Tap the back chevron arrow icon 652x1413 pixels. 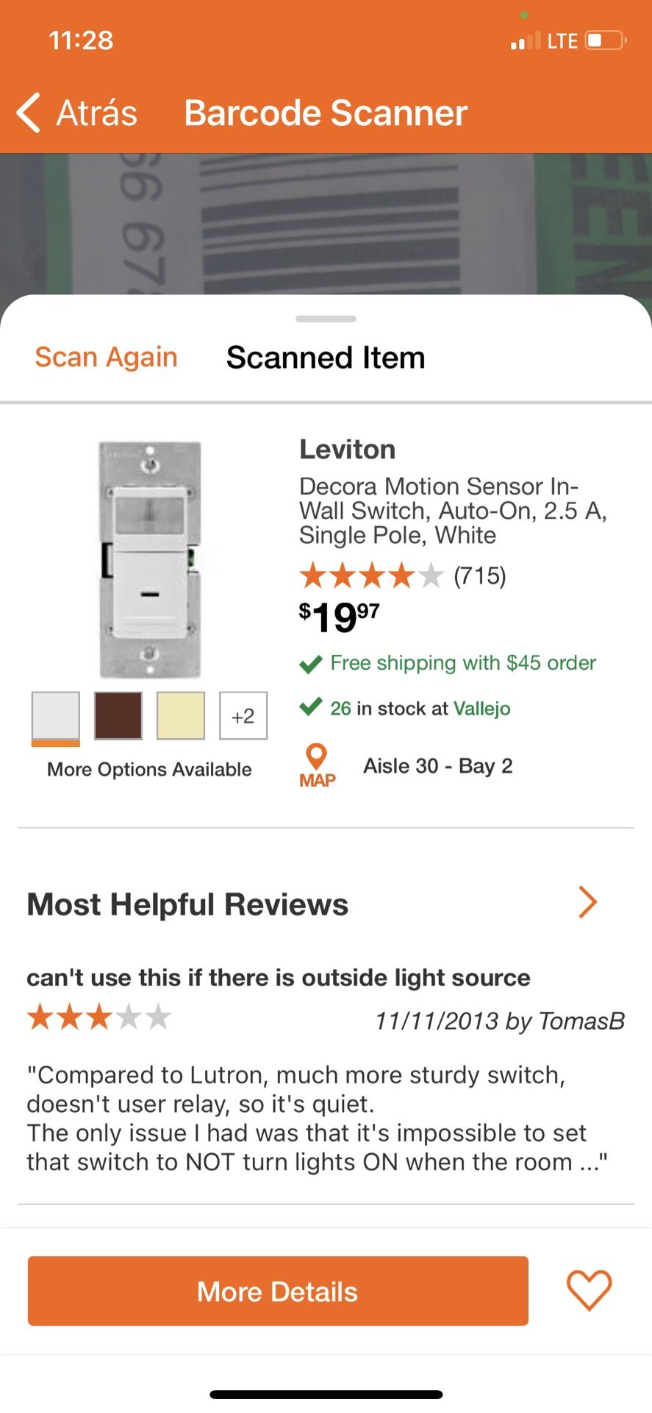point(29,113)
